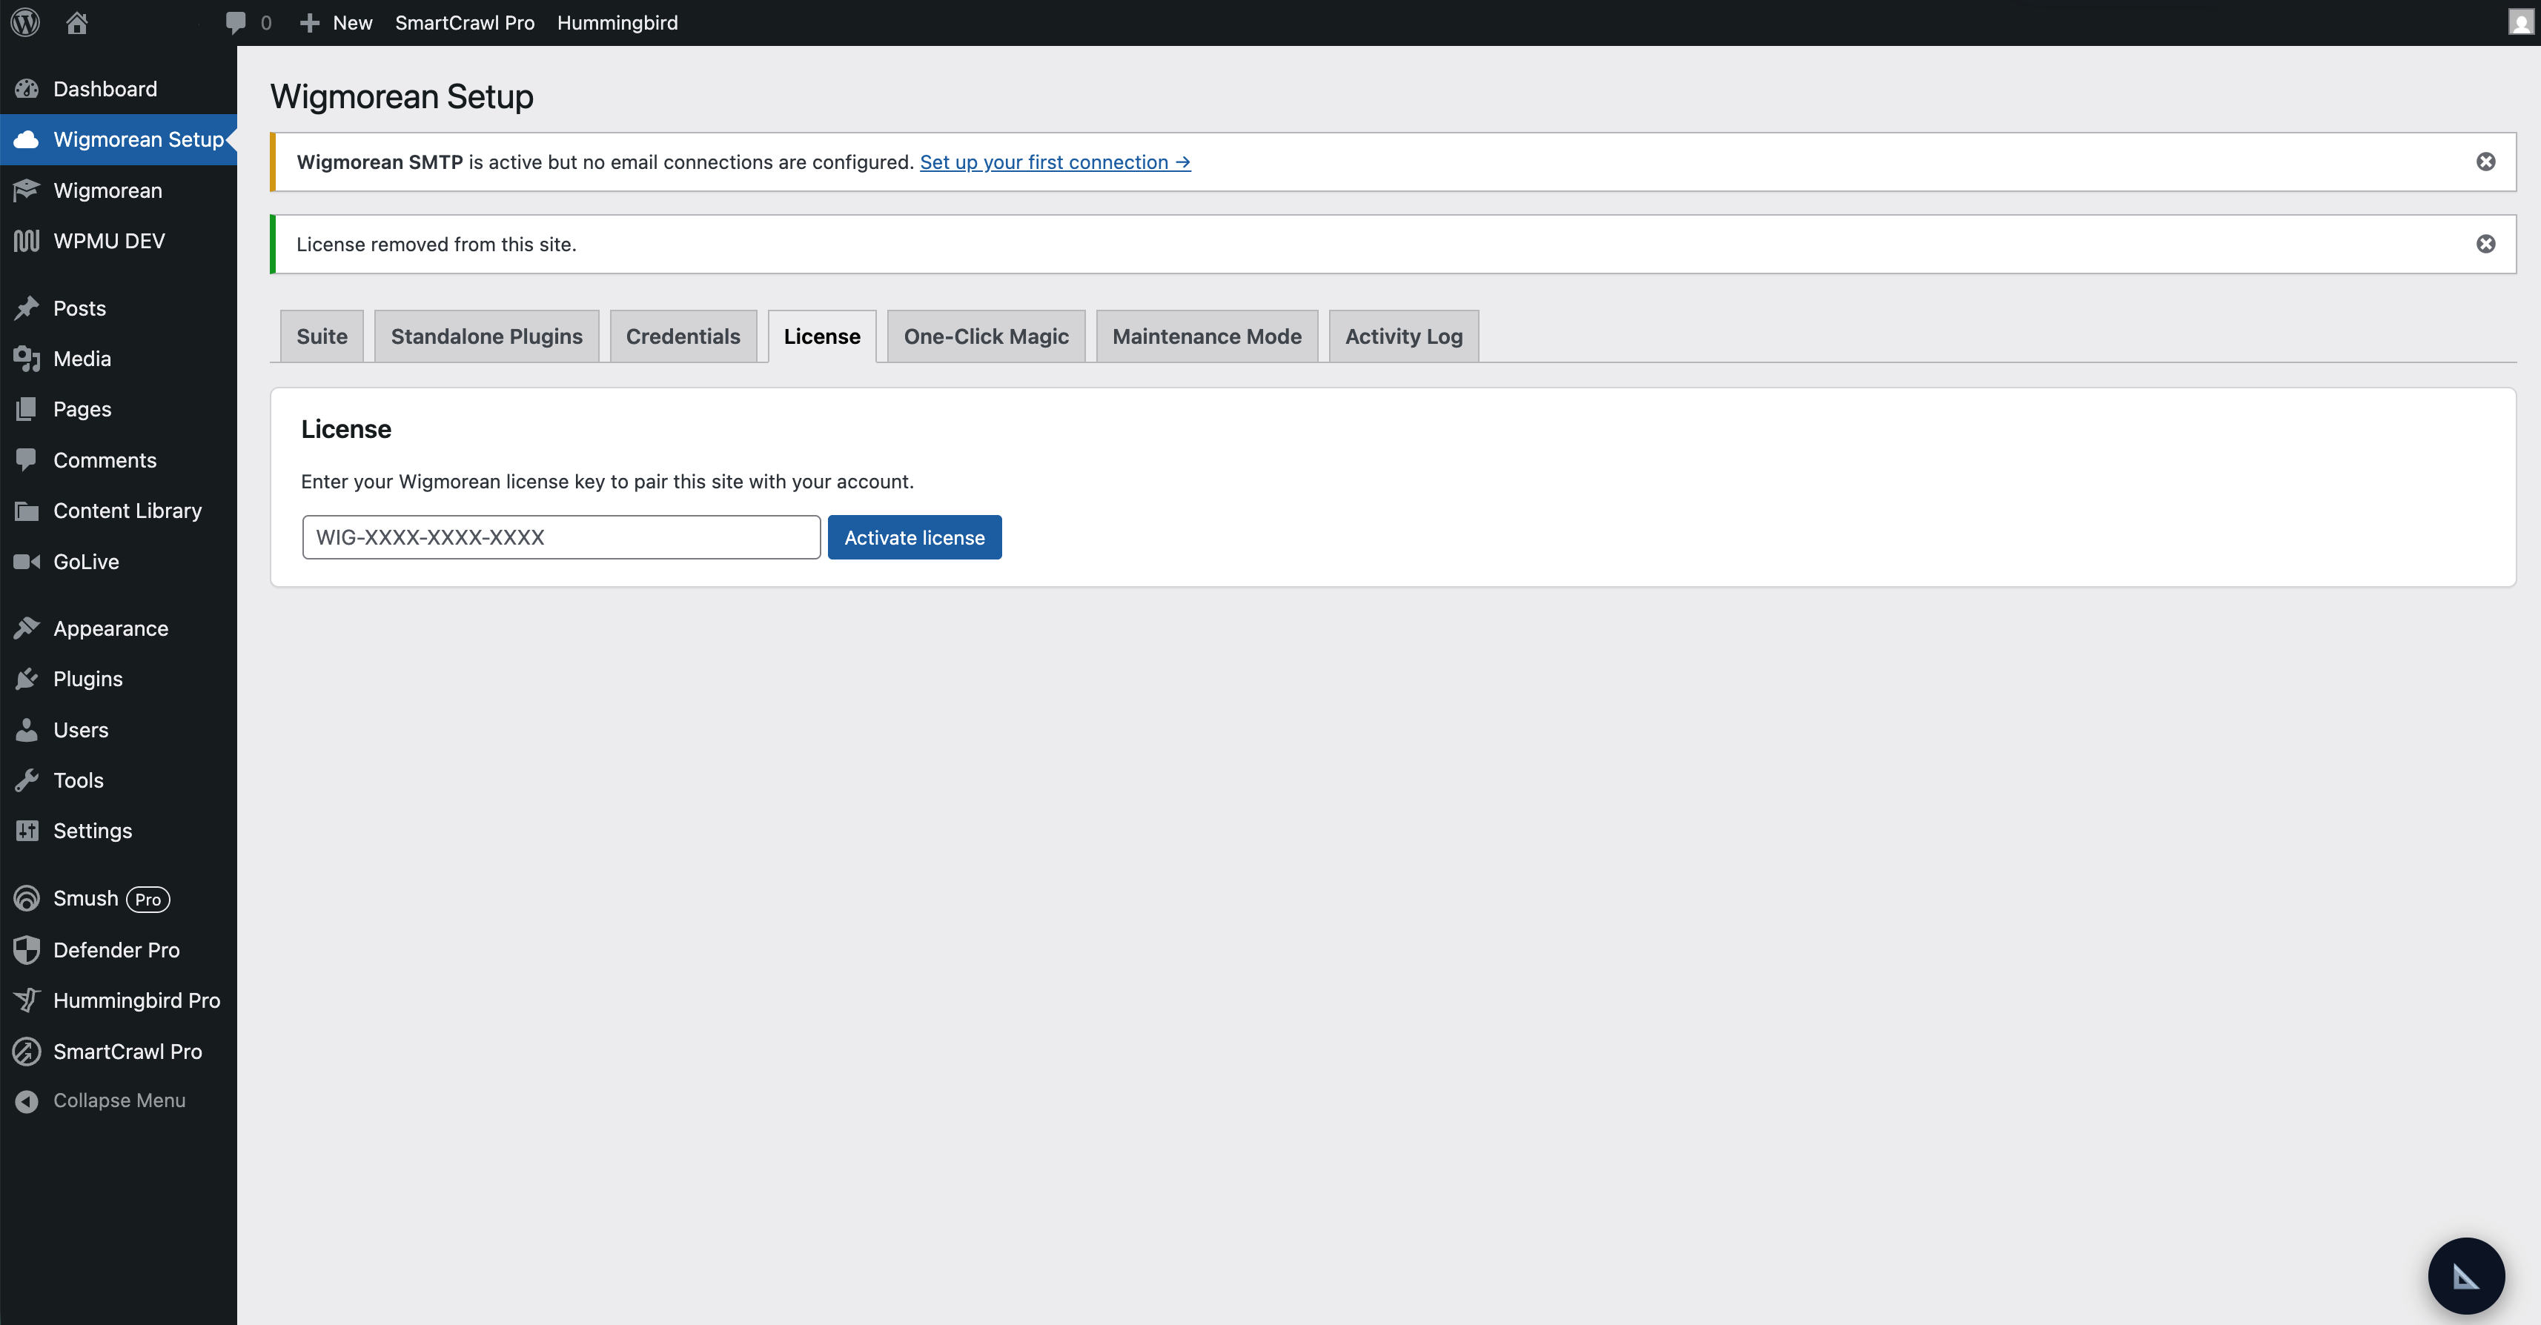Click the Media library icon
The width and height of the screenshot is (2541, 1325).
27,359
